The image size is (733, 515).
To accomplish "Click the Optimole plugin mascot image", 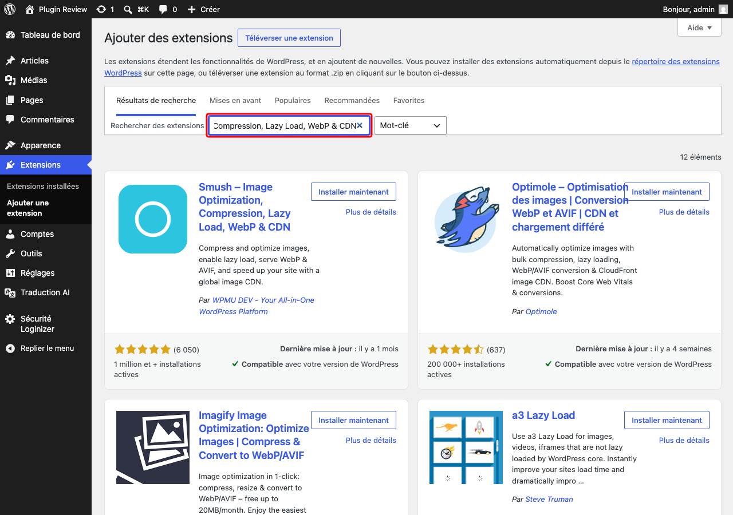I will [x=466, y=219].
